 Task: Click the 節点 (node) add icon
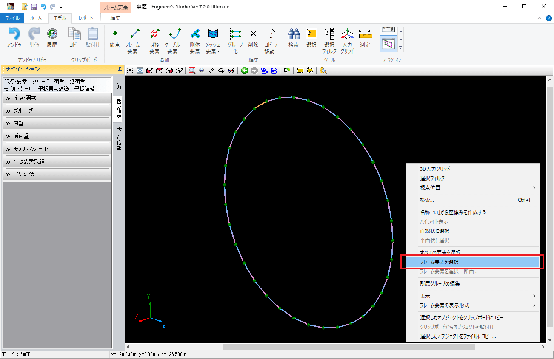[x=114, y=38]
